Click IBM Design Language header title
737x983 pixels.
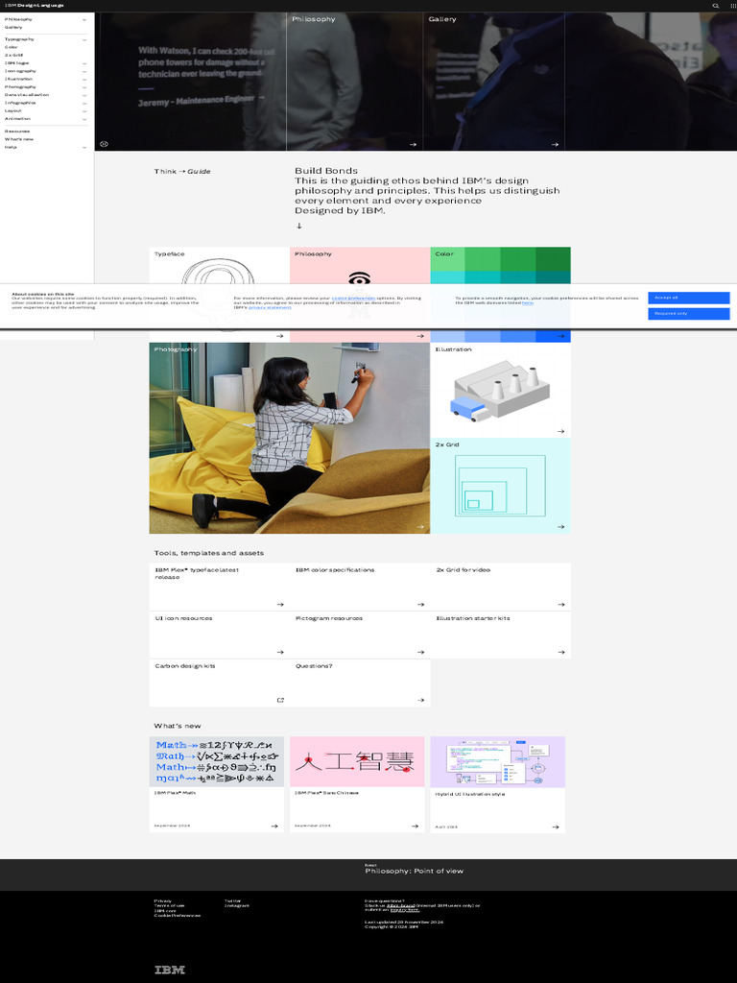click(34, 6)
